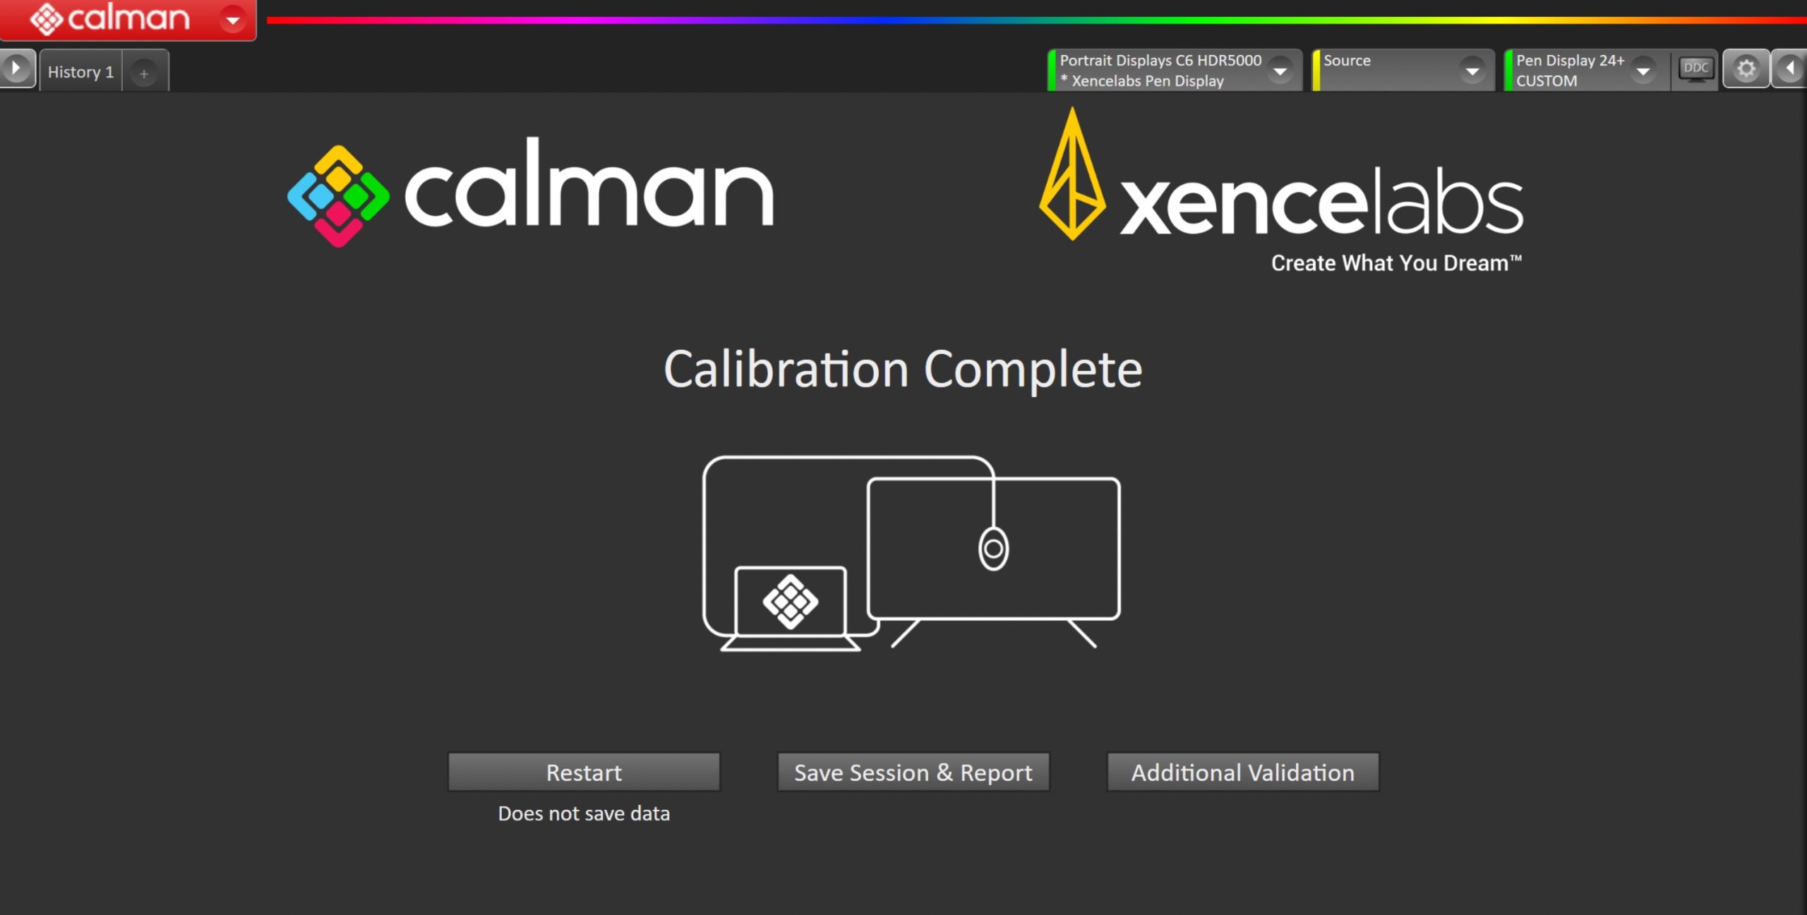Open settings with the gear icon

1746,69
